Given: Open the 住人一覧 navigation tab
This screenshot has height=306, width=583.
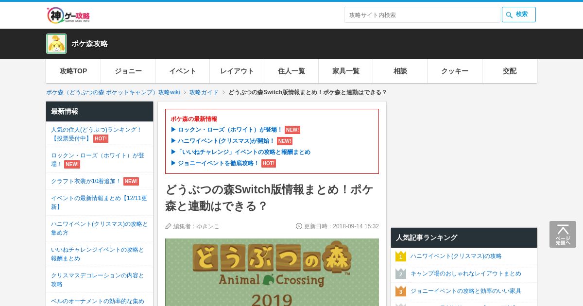Looking at the screenshot, I should pos(291,71).
